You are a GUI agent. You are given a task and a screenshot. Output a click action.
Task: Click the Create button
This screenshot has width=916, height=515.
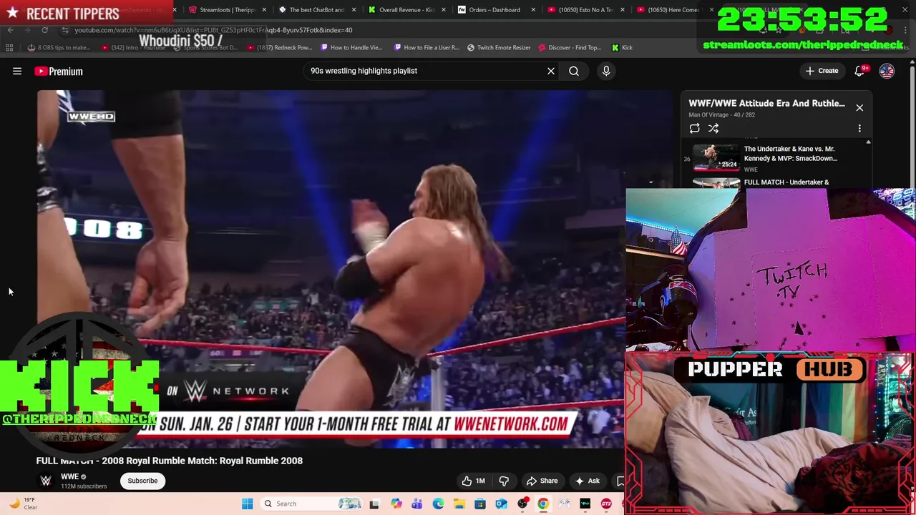click(x=822, y=71)
